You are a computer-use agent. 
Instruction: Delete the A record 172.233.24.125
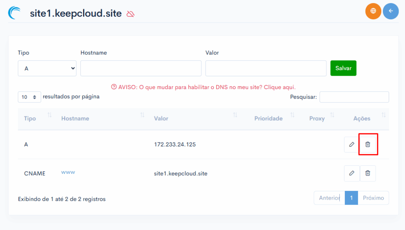(367, 144)
